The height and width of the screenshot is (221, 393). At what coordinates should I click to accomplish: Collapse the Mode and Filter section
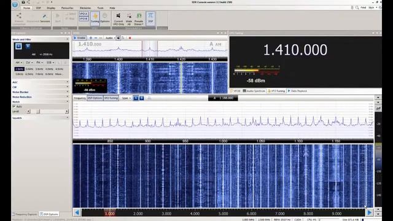click(x=67, y=39)
